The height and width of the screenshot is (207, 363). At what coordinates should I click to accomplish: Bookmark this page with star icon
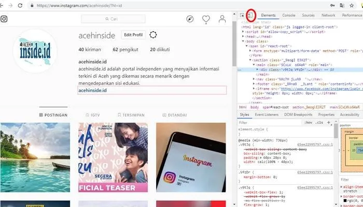coord(352,5)
